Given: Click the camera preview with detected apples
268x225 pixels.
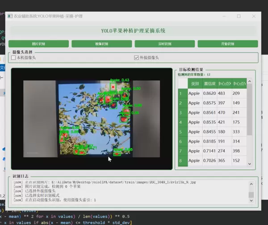Looking at the screenshot, I should pos(92,119).
